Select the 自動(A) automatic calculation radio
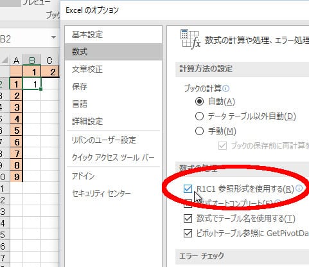The height and width of the screenshot is (267, 309). point(199,101)
